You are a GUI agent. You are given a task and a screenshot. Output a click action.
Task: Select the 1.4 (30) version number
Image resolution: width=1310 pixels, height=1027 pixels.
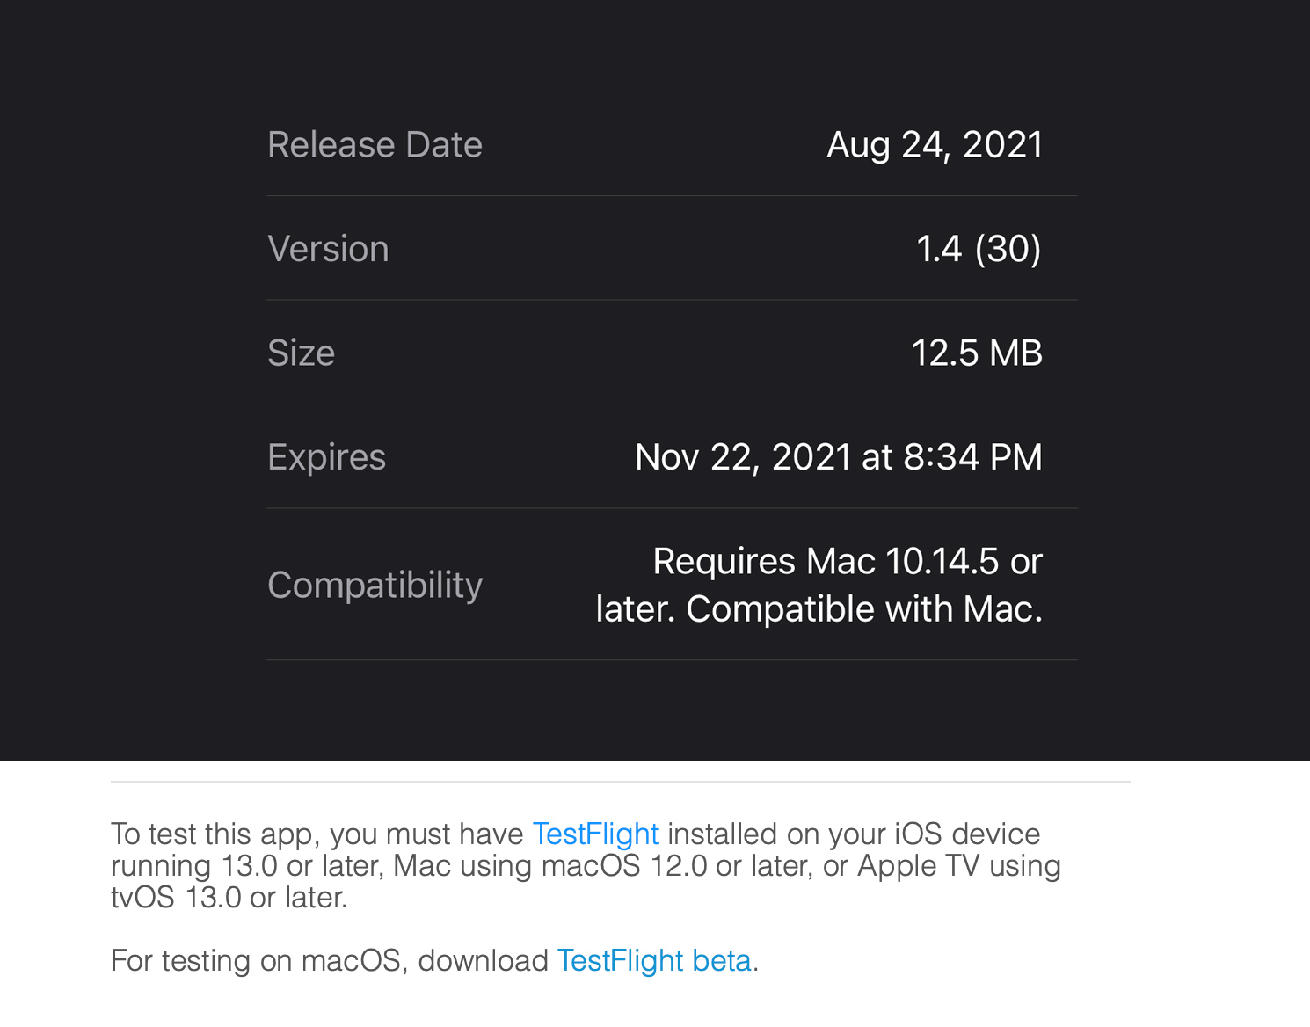(x=978, y=249)
